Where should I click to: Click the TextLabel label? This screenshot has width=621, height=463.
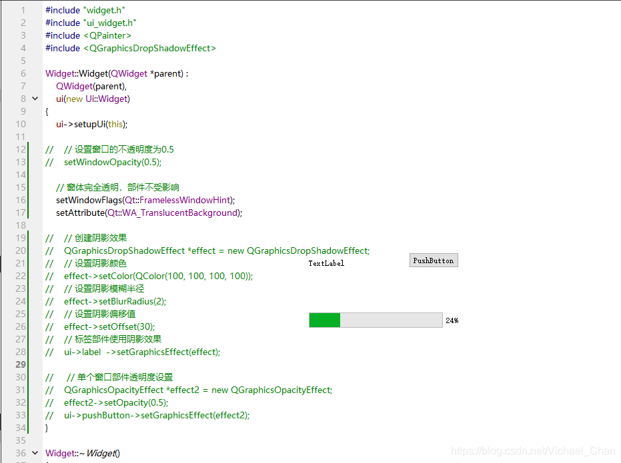pyautogui.click(x=326, y=263)
